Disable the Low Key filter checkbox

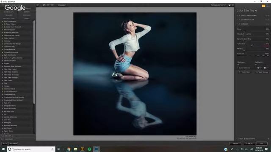click(x=239, y=24)
